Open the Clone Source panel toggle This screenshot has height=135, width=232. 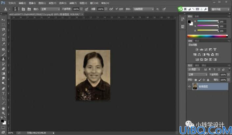pyautogui.click(x=29, y=9)
